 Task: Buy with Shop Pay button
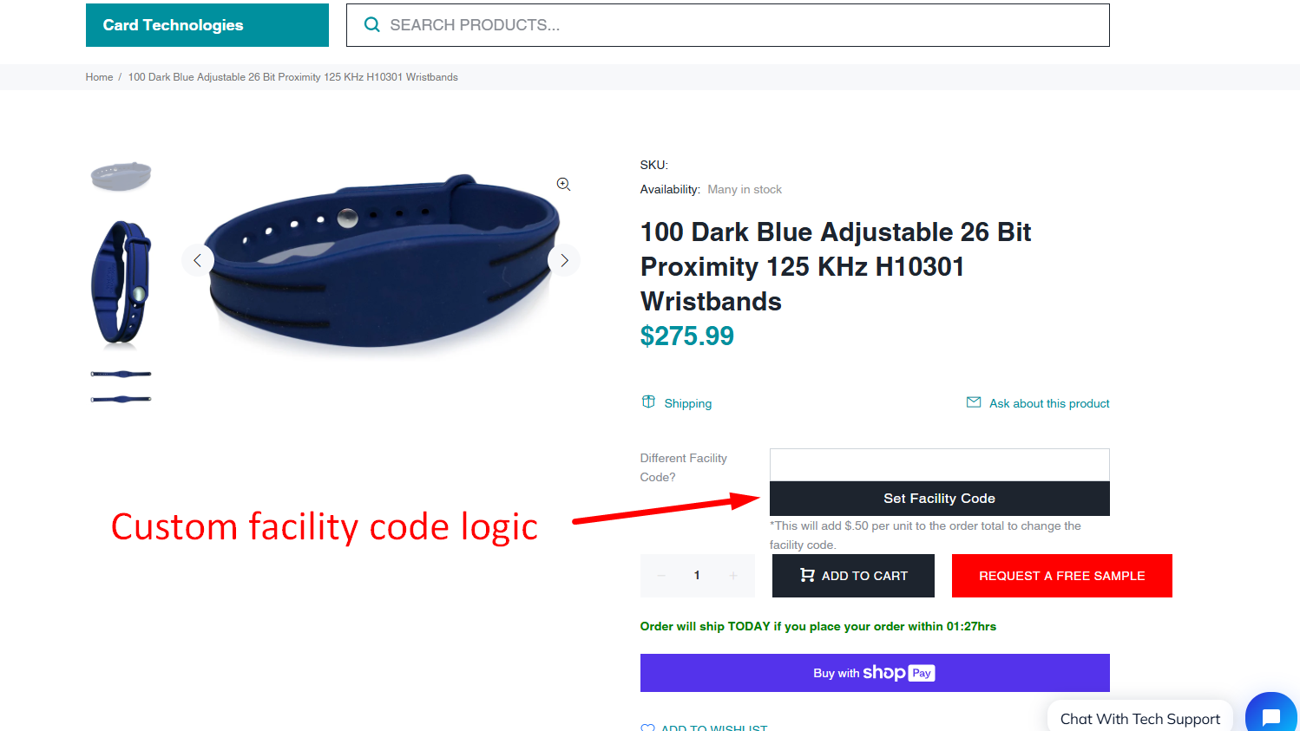[x=875, y=673]
